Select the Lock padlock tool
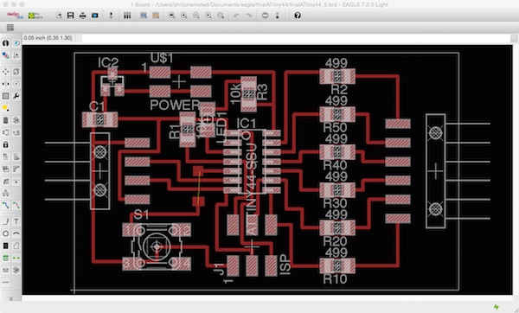The height and width of the screenshot is (313, 519). coord(6,144)
